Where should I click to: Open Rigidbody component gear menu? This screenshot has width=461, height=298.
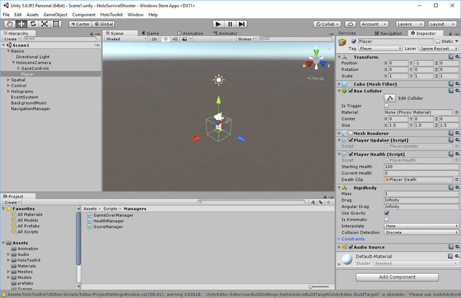tap(457, 188)
